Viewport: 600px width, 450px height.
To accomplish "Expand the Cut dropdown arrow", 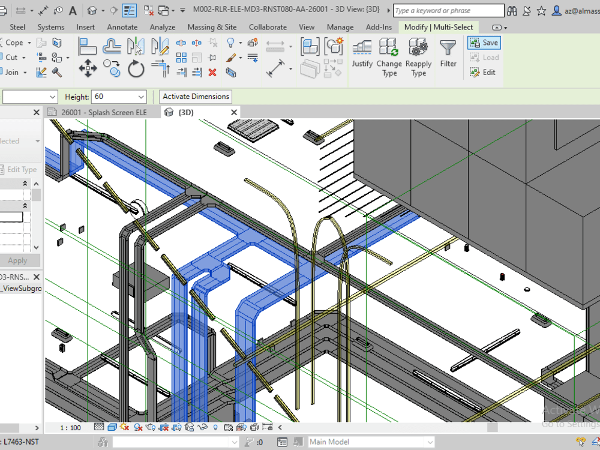I will 24,58.
